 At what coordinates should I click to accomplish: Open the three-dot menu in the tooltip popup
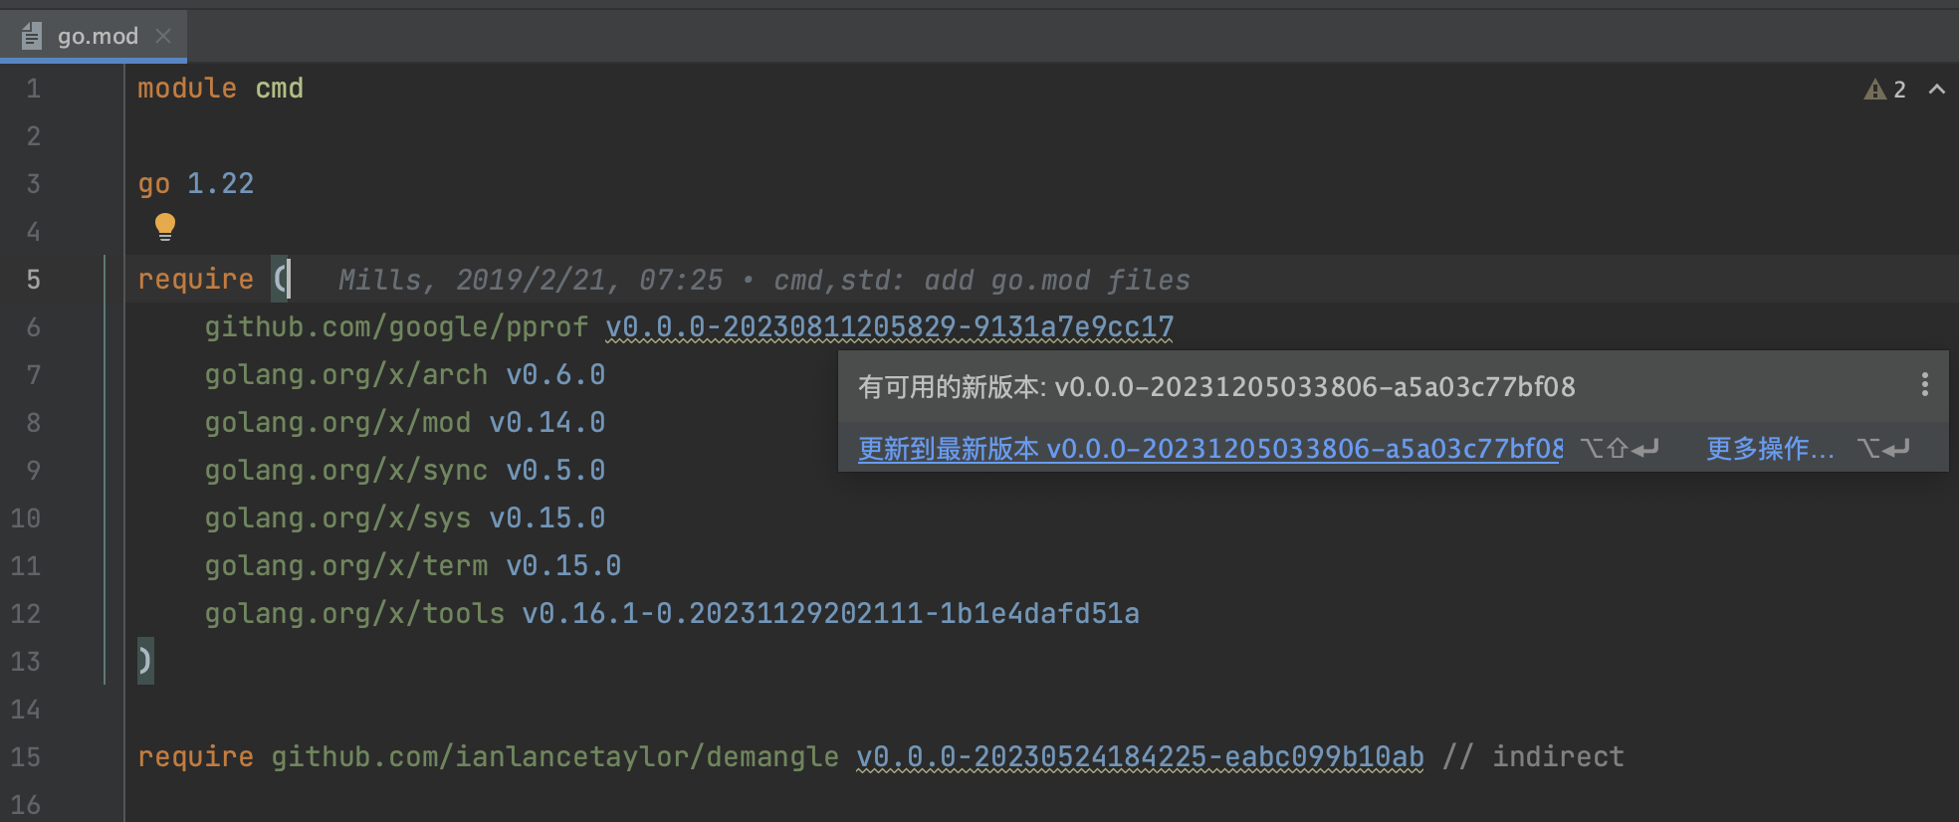click(x=1924, y=385)
